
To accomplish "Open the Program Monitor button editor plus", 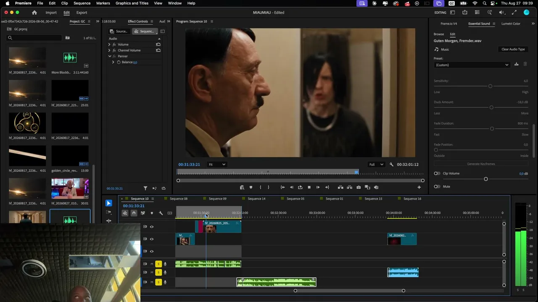I will click(x=419, y=187).
